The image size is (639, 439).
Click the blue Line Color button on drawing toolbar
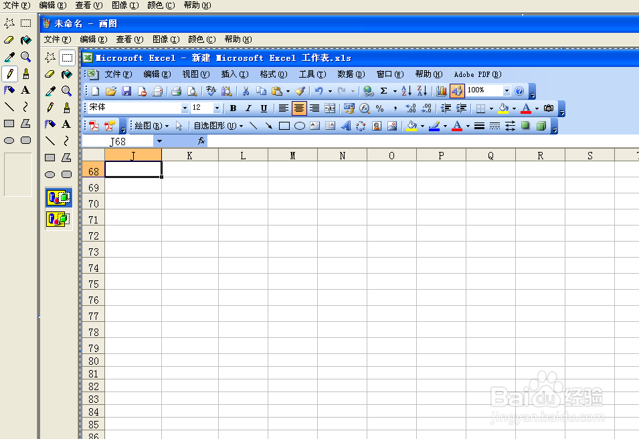pos(434,126)
